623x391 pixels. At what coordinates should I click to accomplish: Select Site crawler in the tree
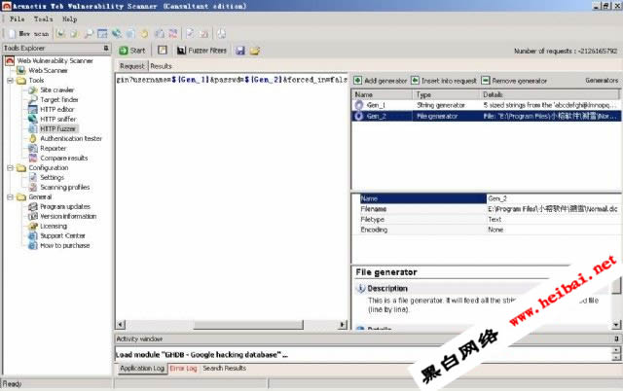[x=56, y=90]
